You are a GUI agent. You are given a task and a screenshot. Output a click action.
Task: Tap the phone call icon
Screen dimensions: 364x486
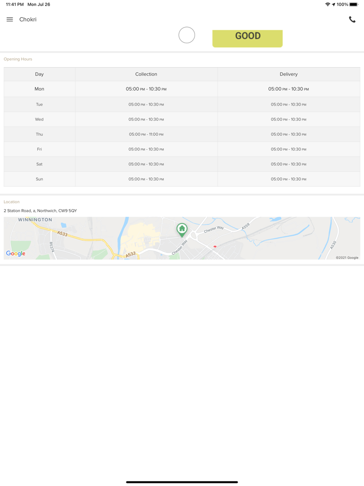point(352,20)
